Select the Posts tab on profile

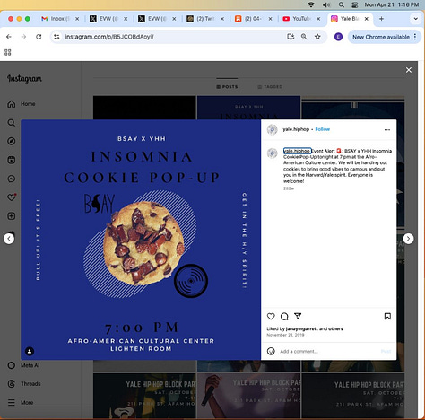coord(227,86)
